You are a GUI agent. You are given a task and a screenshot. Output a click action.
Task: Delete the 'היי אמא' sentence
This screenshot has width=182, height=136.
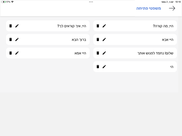[x=11, y=53]
